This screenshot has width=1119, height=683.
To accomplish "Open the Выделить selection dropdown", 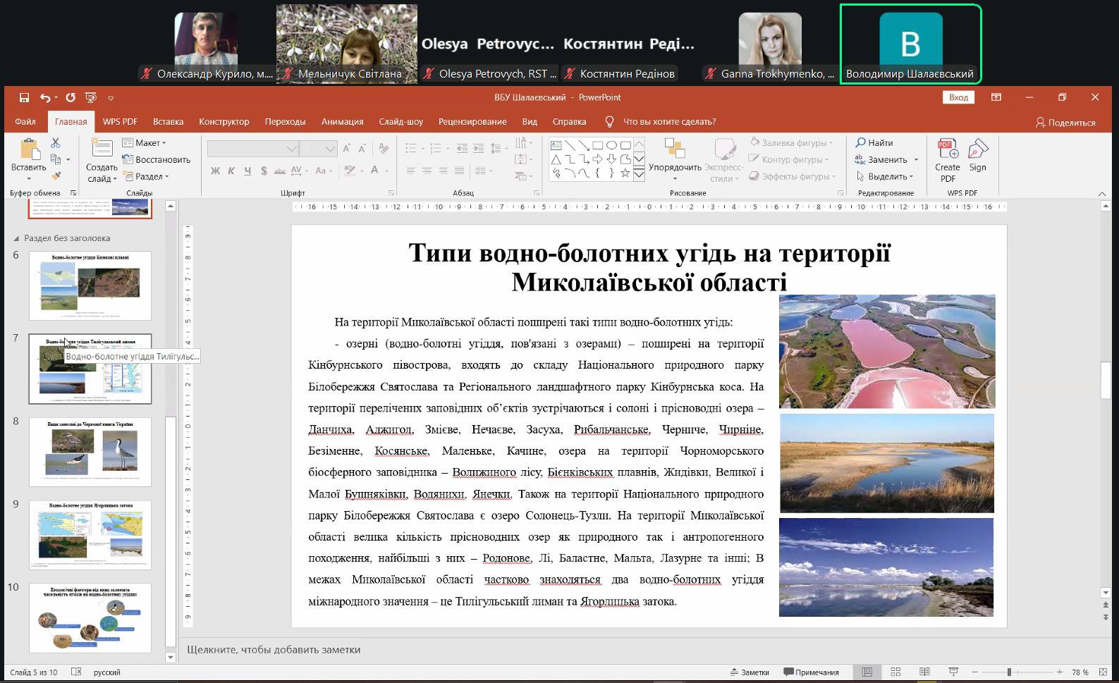I will click(886, 177).
